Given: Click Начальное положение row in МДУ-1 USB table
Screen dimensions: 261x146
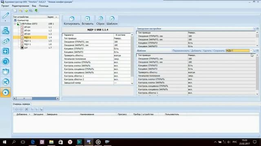Looking at the screenshot, I should point(97,59).
